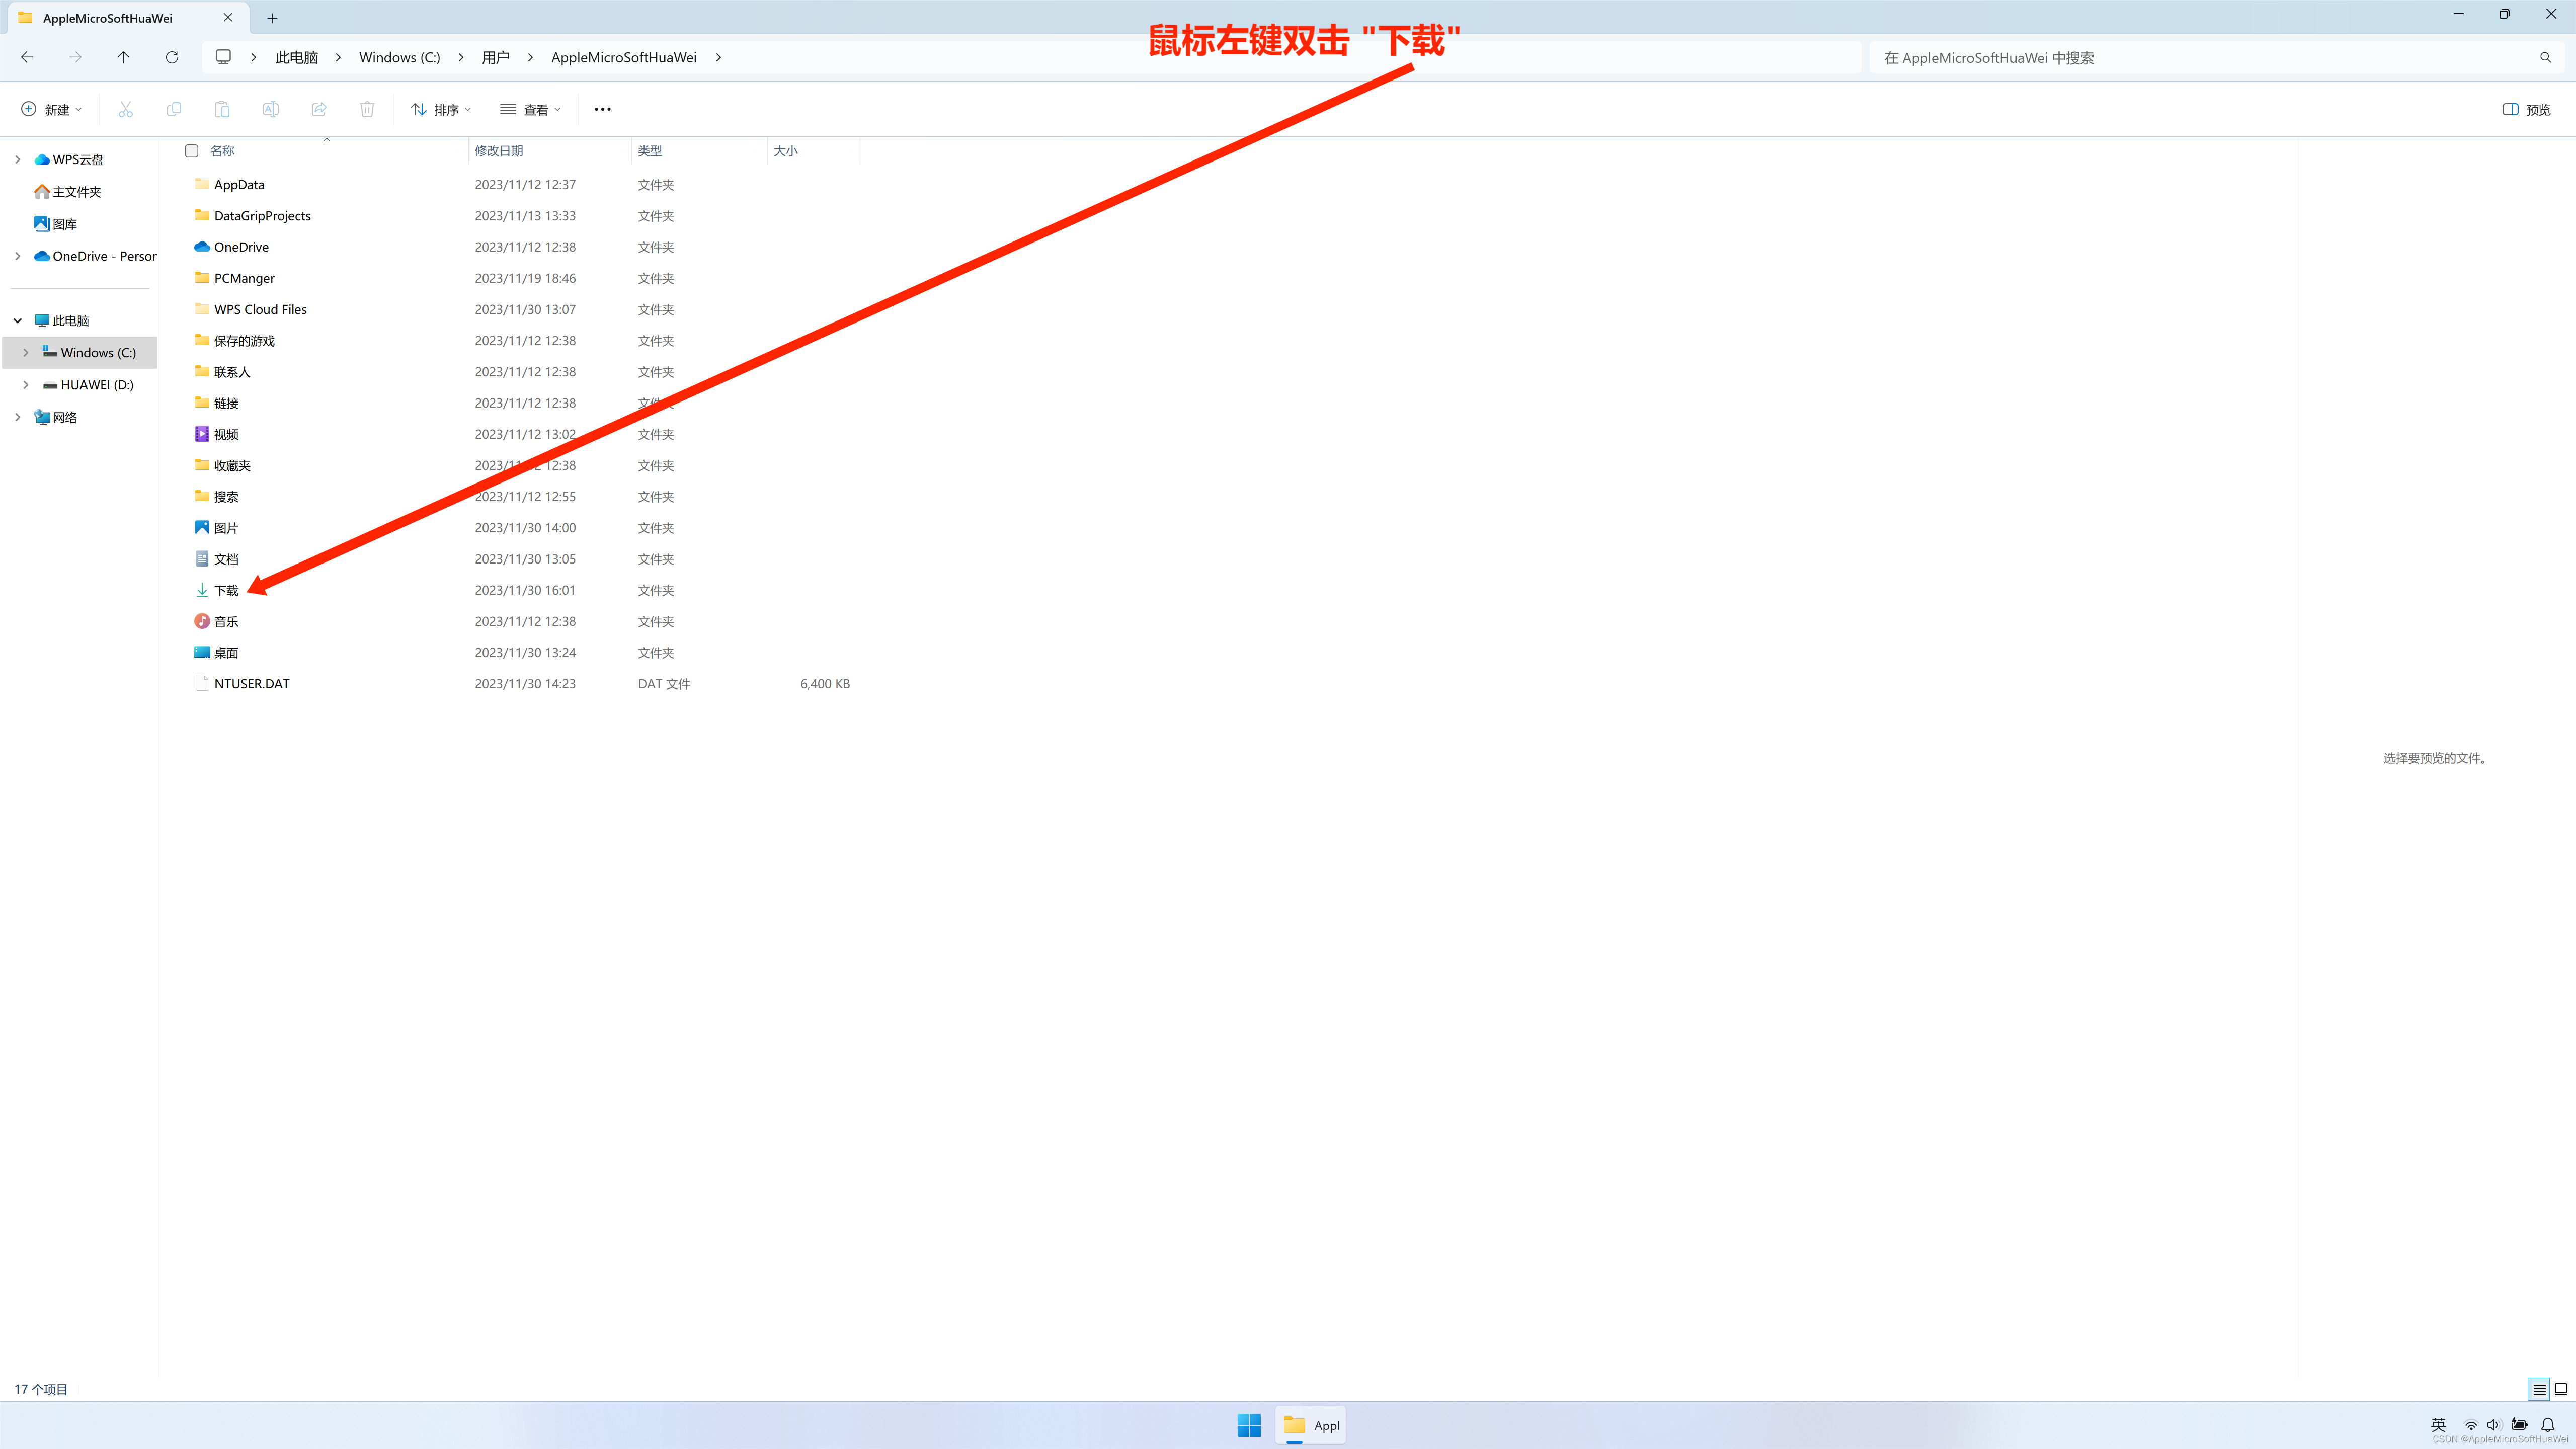Collapse the 此电脑 tree node

(x=18, y=321)
